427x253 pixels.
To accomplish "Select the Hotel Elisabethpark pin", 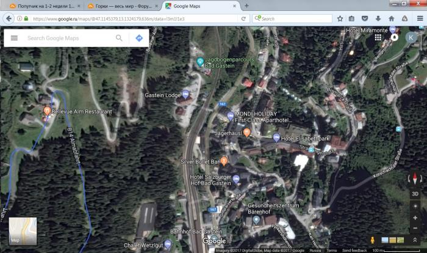I will (276, 137).
